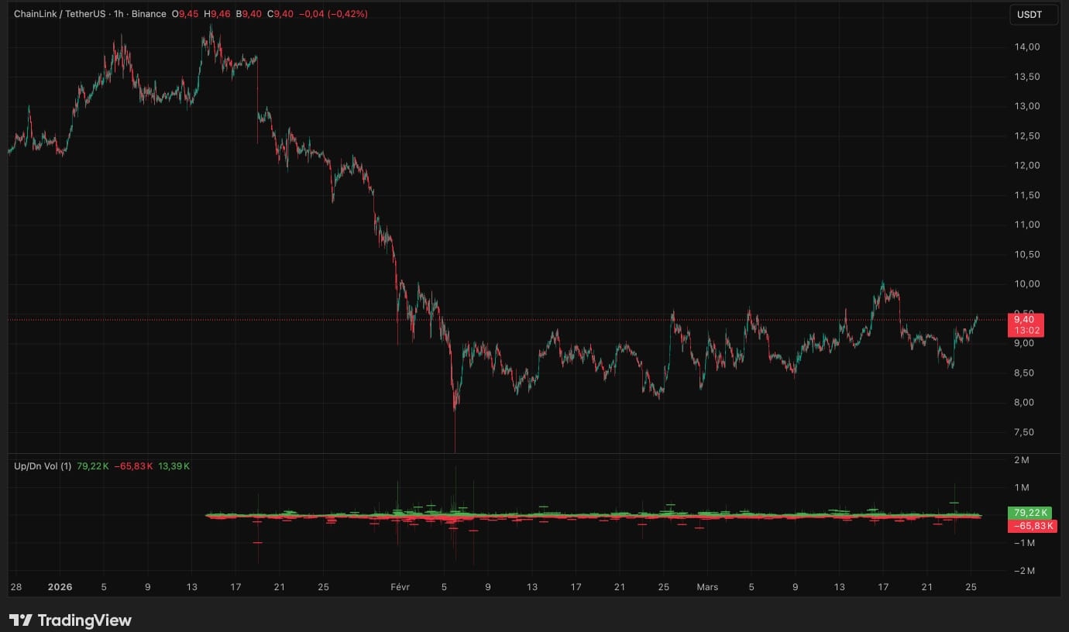Image resolution: width=1069 pixels, height=632 pixels.
Task: Click the −1 M volume scale label
Action: click(x=1024, y=543)
